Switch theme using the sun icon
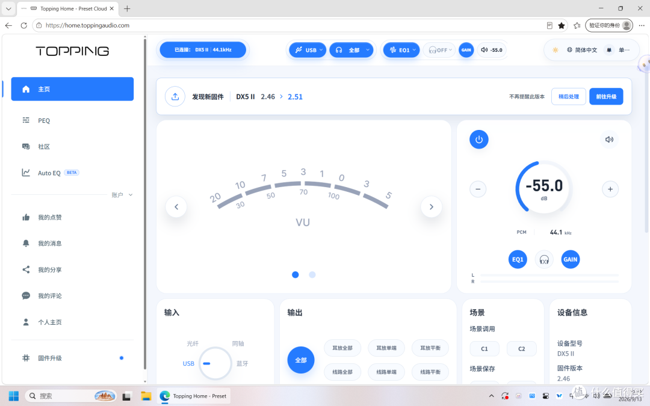 tap(555, 50)
